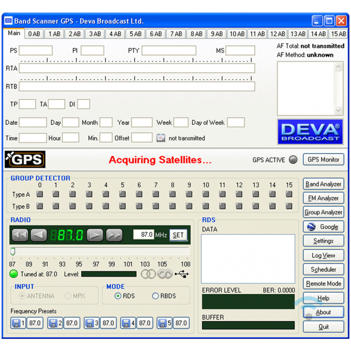Switch to the 0 AB tab
The height and width of the screenshot is (351, 351).
tap(34, 34)
